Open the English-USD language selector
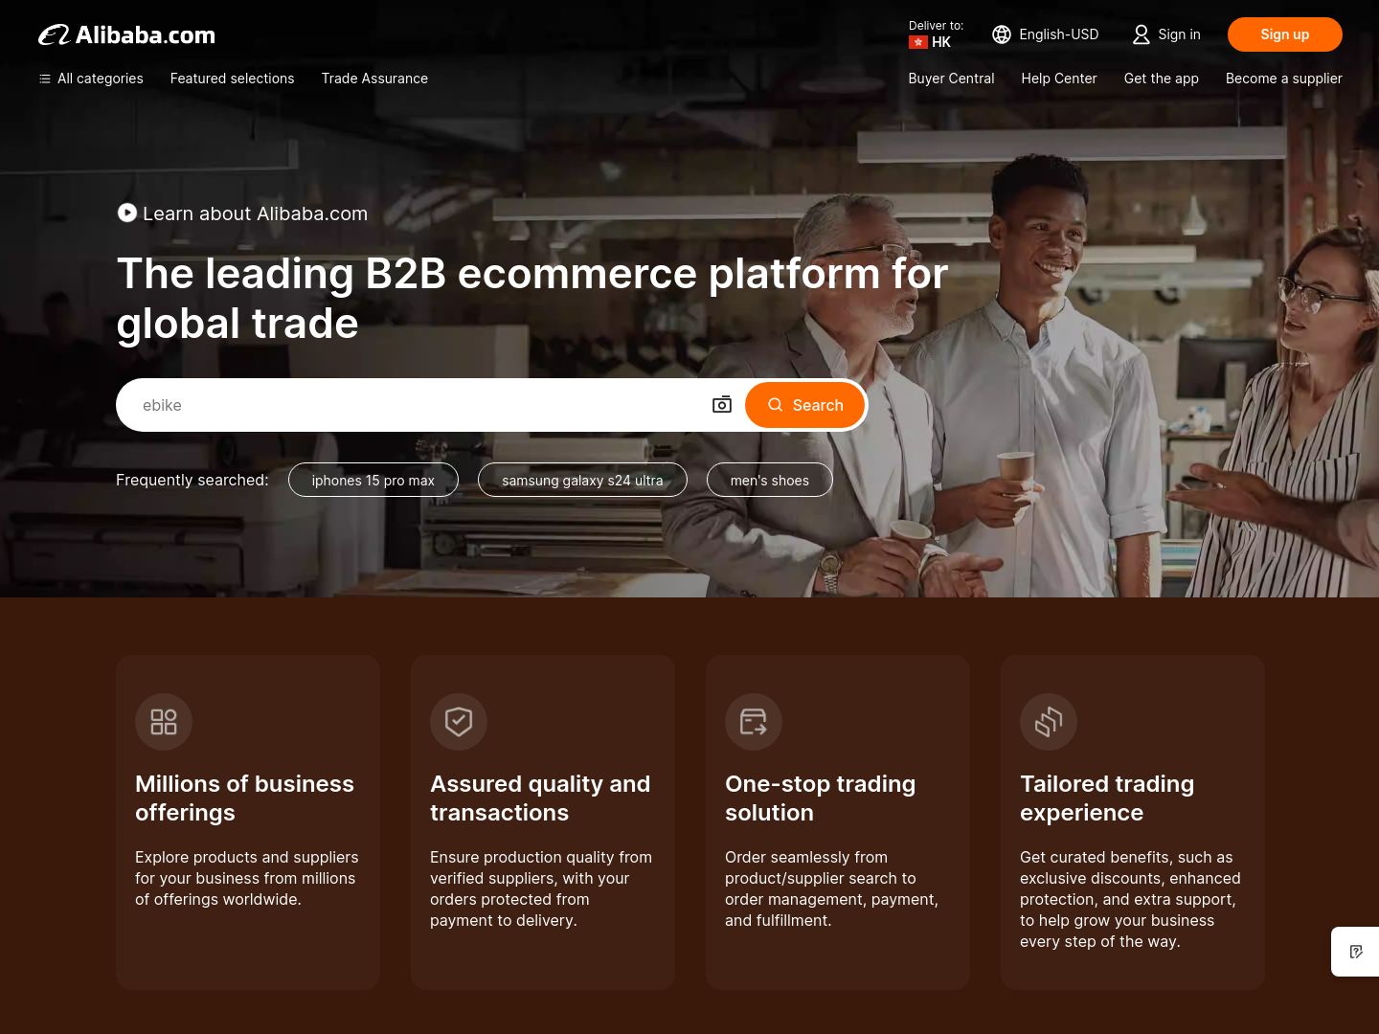This screenshot has width=1379, height=1034. point(1045,34)
